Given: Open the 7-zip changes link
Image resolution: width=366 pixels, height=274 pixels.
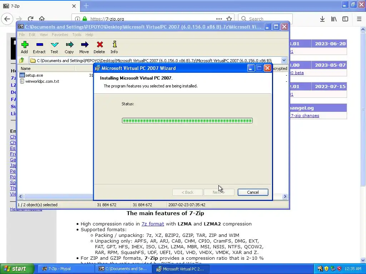Looking at the screenshot, I should (x=305, y=116).
